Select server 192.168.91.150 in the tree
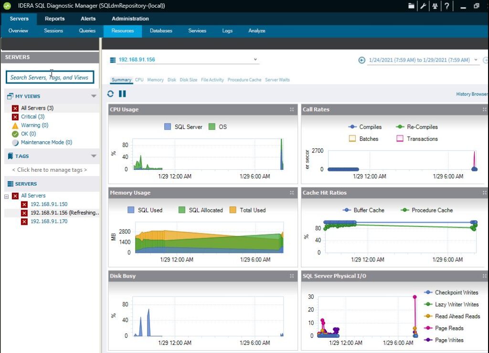Image resolution: width=489 pixels, height=353 pixels. tap(49, 204)
